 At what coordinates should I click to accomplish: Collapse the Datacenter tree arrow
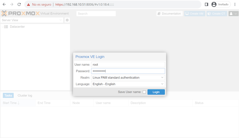(x=3, y=27)
